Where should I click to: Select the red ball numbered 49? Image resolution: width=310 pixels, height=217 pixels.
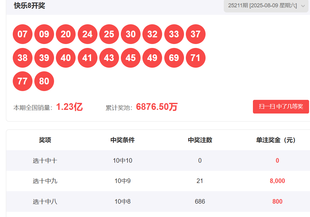152,58
